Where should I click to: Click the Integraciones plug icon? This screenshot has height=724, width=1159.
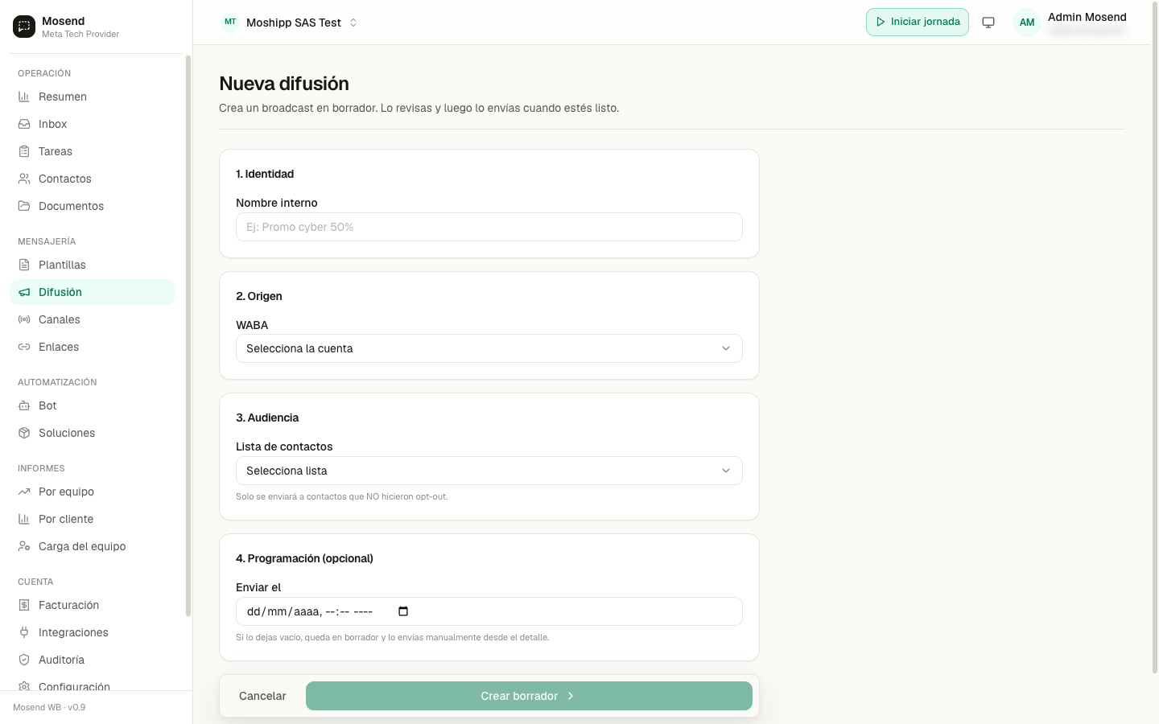point(24,632)
